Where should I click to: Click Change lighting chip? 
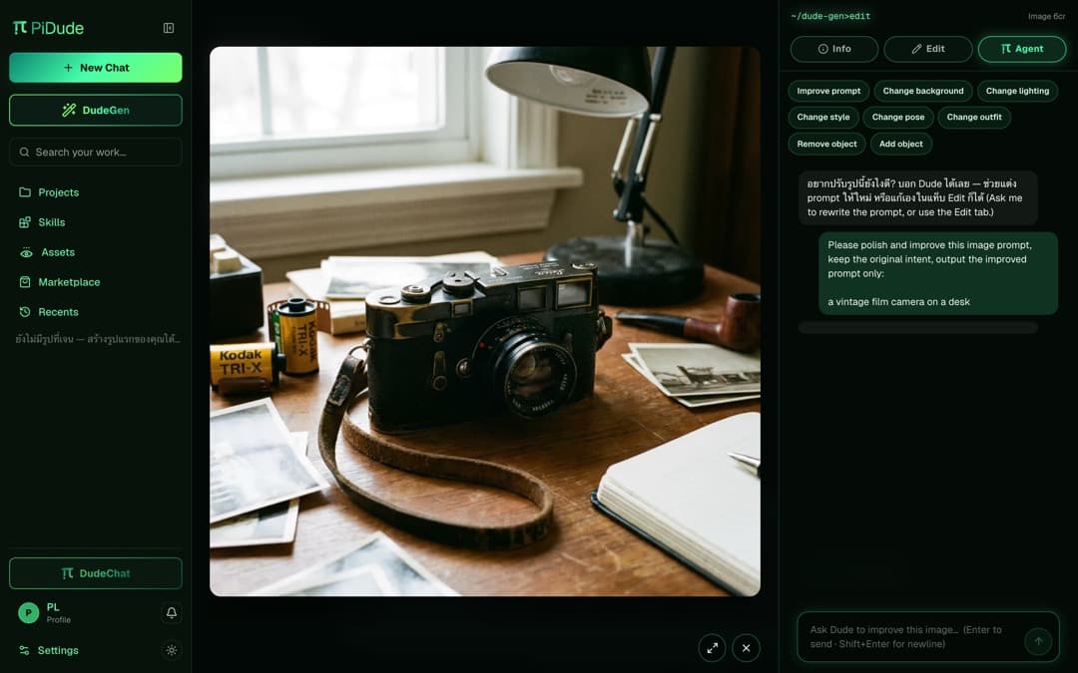pyautogui.click(x=1017, y=91)
